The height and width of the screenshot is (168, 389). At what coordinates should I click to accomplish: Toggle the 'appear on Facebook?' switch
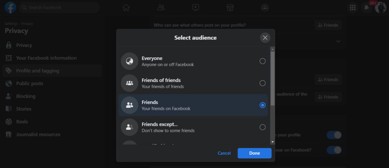(334, 150)
